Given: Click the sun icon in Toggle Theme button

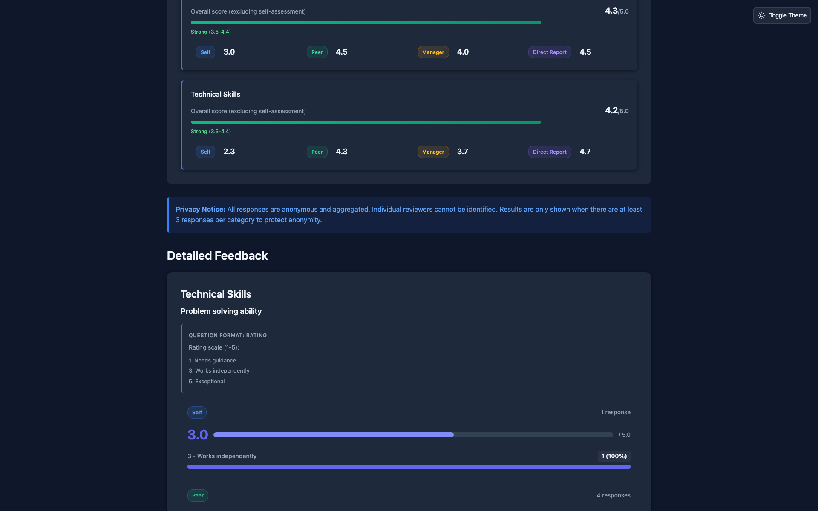Looking at the screenshot, I should pyautogui.click(x=762, y=15).
